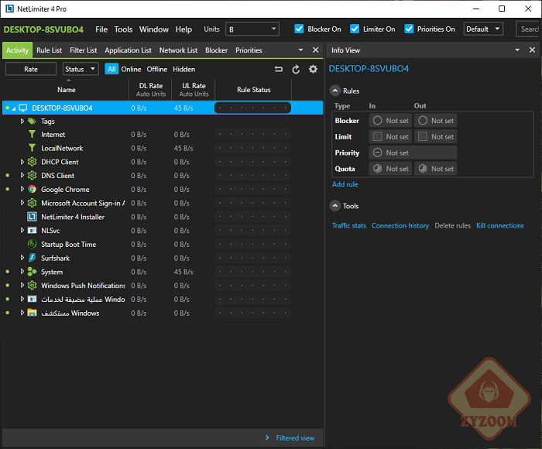Set the Blocker In rule radio
Screen dimensions: 542x449
(378, 120)
